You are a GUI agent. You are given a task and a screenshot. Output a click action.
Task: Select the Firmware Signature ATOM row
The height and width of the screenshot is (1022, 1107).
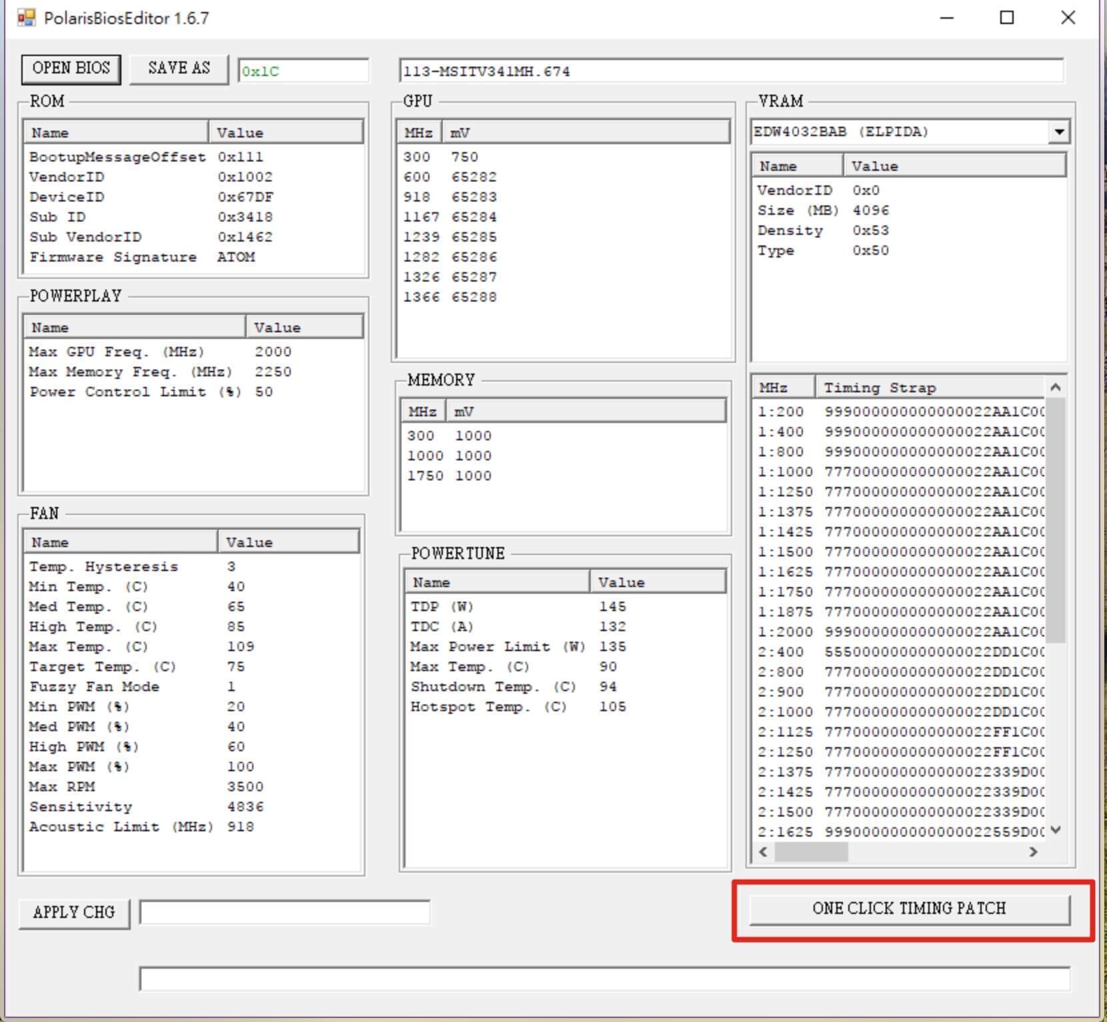(x=193, y=258)
